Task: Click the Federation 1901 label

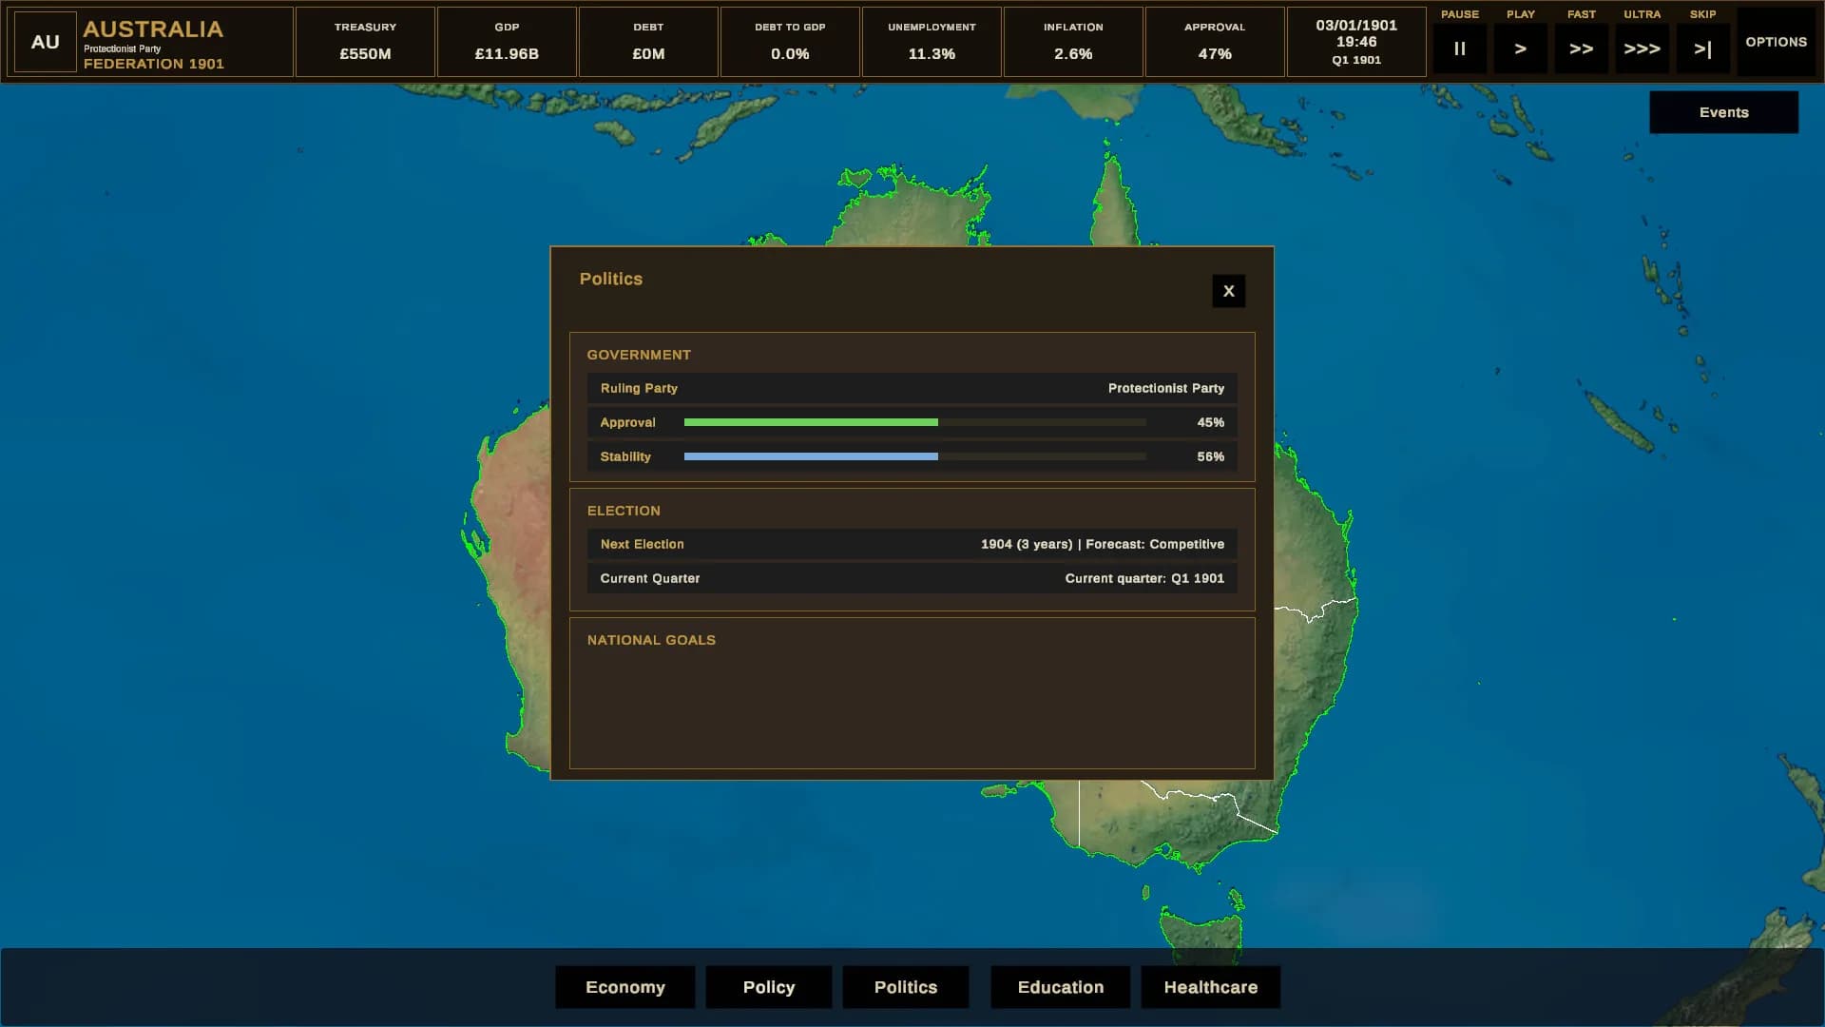Action: click(154, 64)
